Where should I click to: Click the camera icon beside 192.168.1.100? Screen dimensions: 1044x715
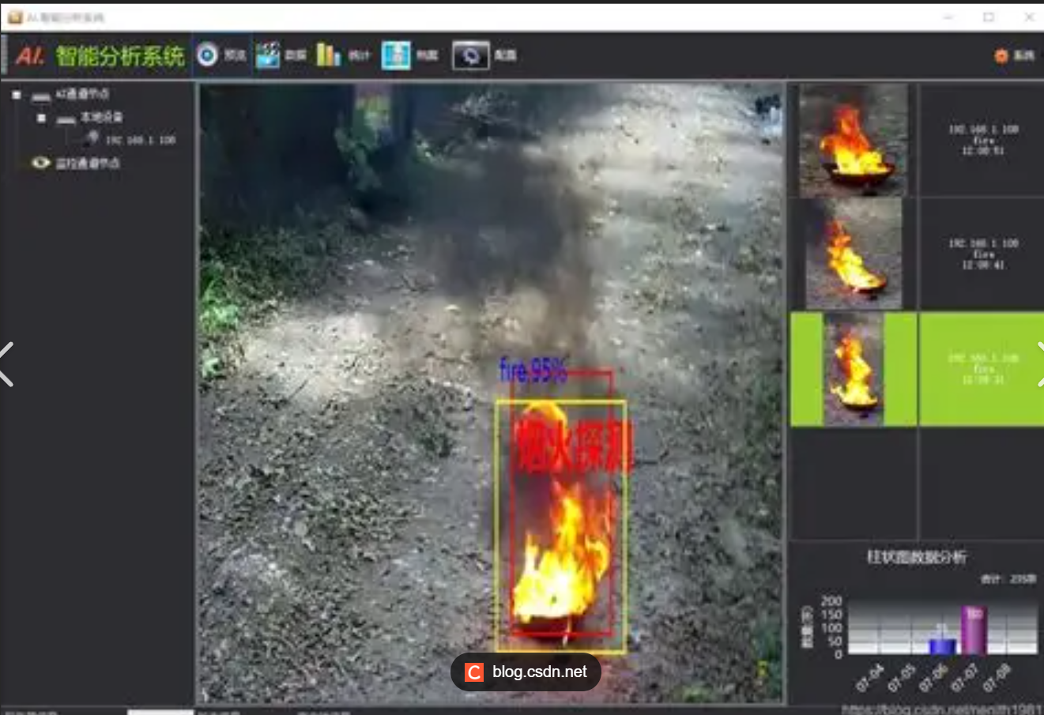coord(92,138)
